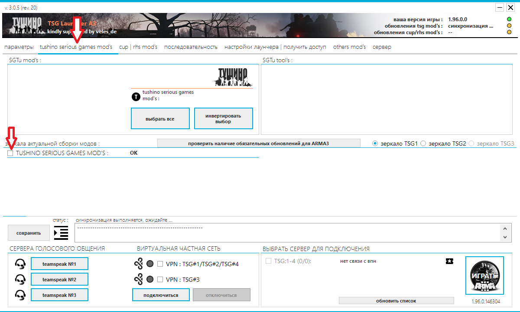Screen dimensions: 520x312
Task: Open the cup | rhs mod's tab
Action: click(138, 47)
